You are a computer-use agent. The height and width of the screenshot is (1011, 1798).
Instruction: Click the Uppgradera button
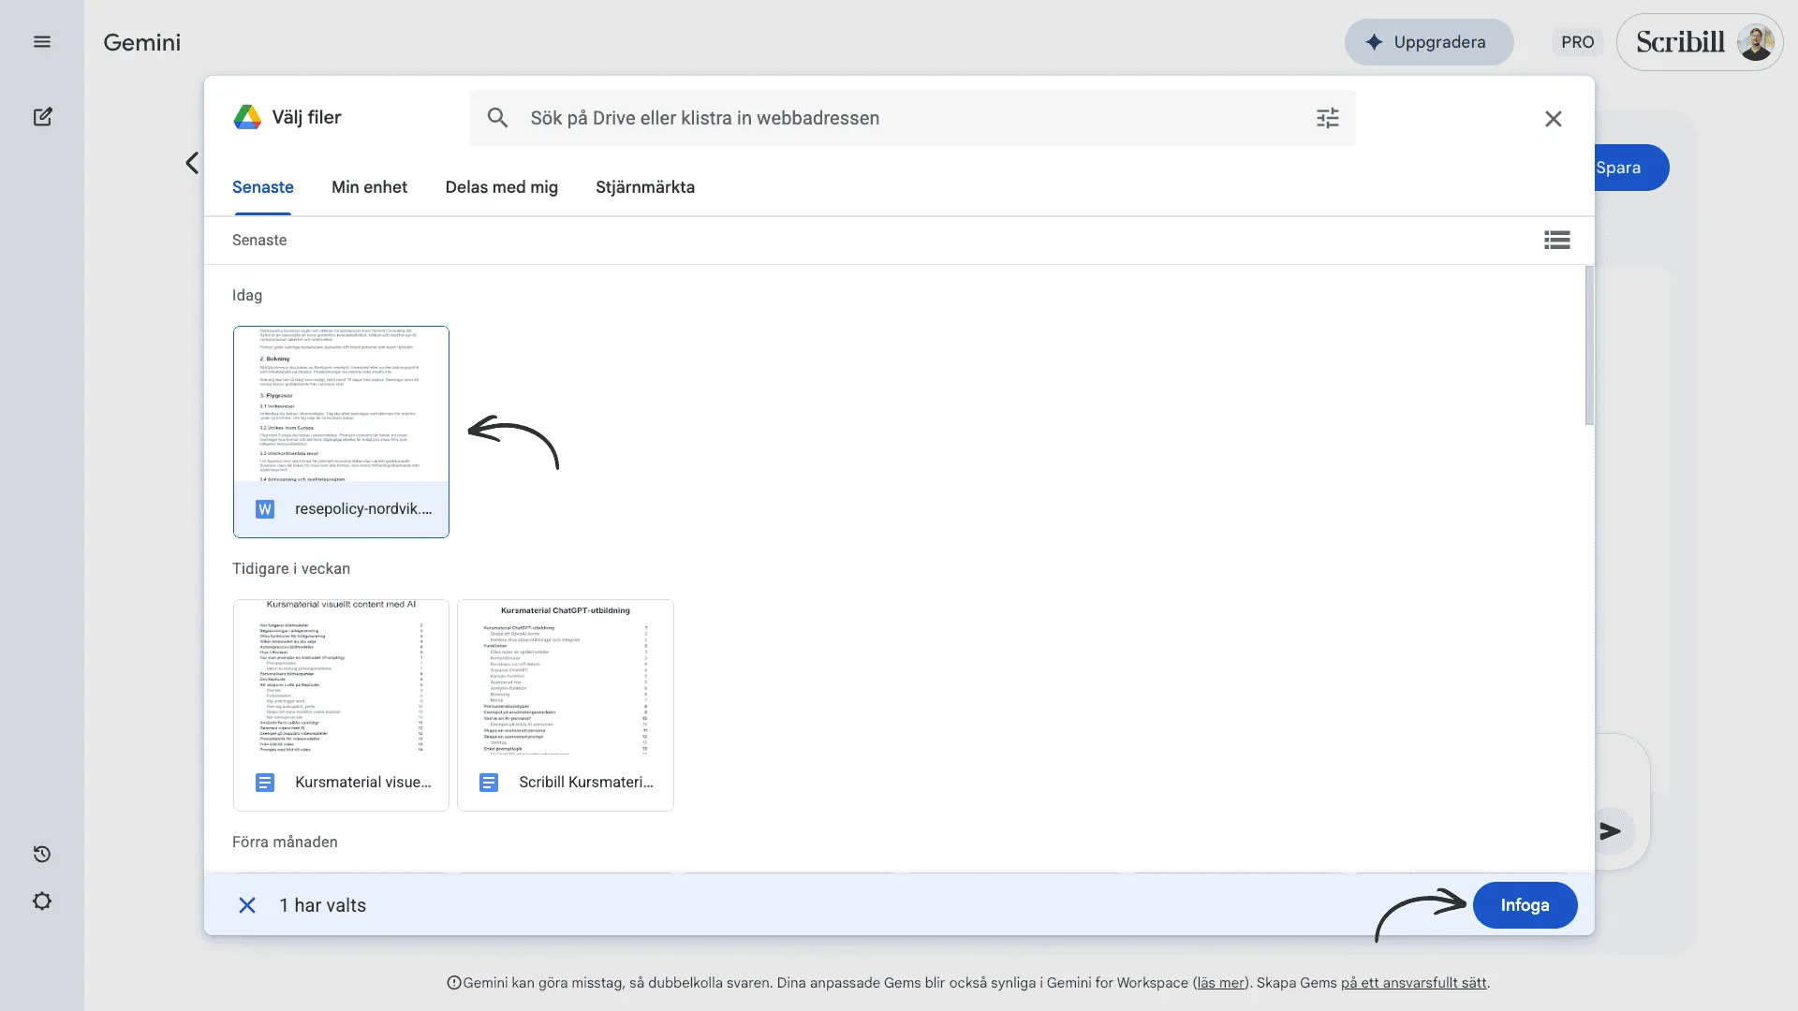click(x=1429, y=42)
